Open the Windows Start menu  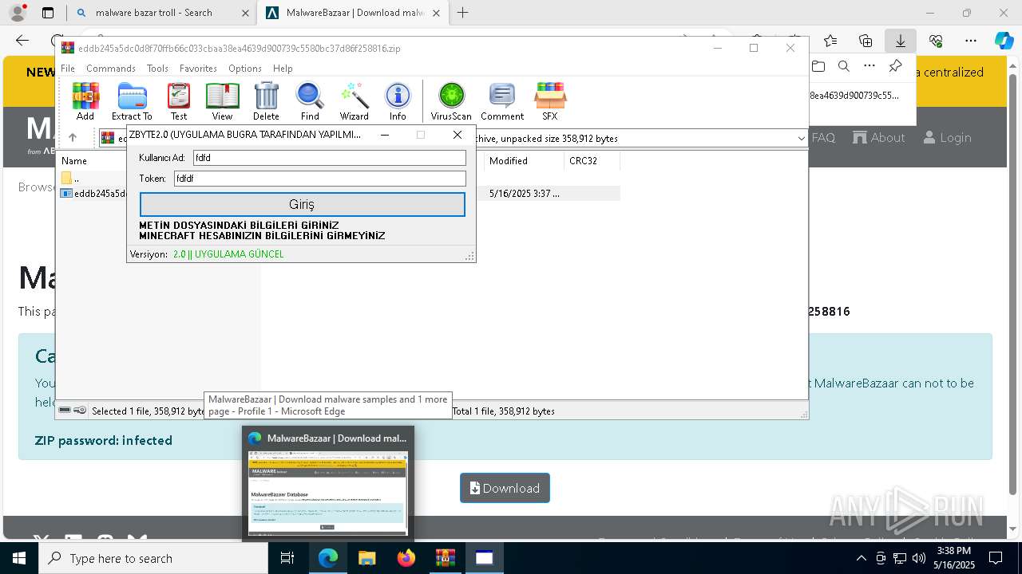coord(18,558)
